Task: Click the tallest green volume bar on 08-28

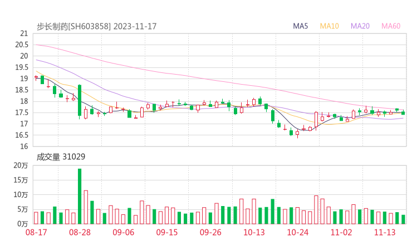Action: 80,197
